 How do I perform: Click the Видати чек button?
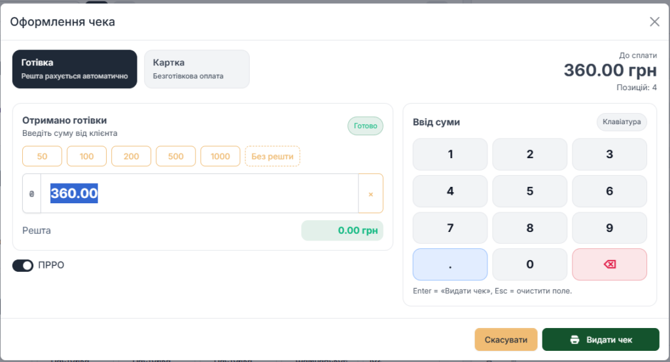pos(600,340)
